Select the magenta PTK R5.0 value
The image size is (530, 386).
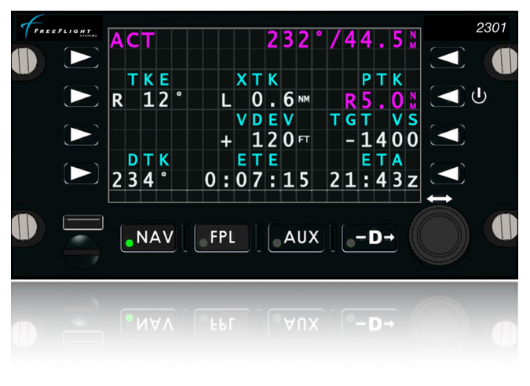[375, 100]
